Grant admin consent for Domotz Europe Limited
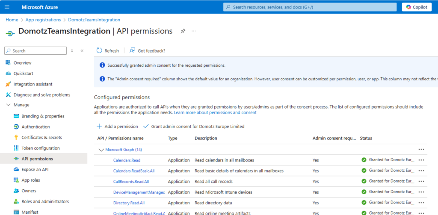The image size is (438, 215). pos(194,127)
